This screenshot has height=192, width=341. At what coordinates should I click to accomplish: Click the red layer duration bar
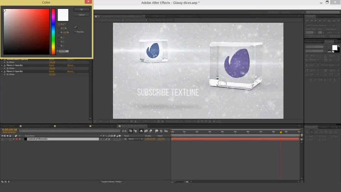coord(235,139)
